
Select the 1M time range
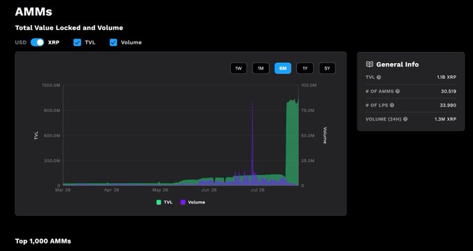coord(261,68)
